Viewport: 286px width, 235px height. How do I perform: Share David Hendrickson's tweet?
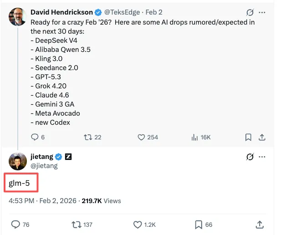tap(262, 137)
